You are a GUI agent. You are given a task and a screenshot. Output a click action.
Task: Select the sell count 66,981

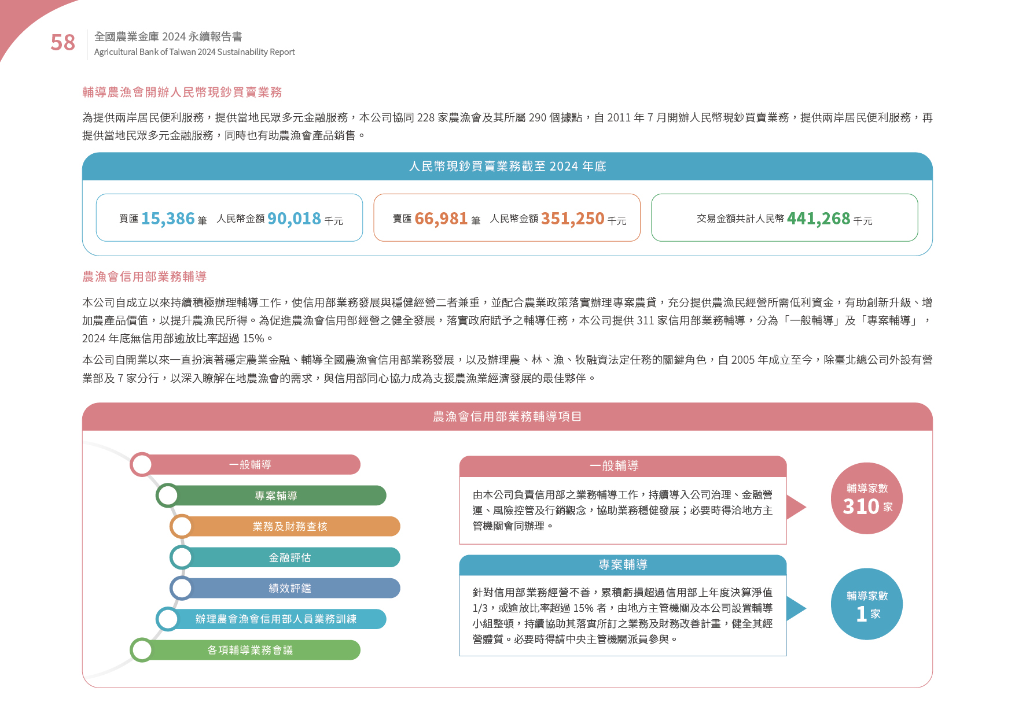coord(441,219)
